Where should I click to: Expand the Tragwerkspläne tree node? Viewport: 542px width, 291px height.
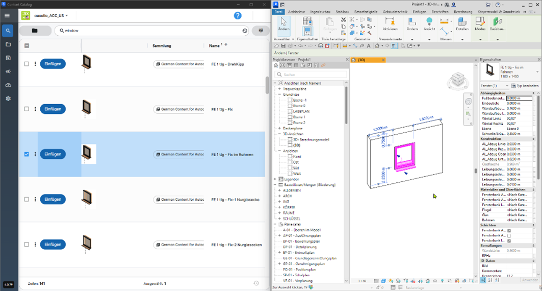tap(279, 89)
